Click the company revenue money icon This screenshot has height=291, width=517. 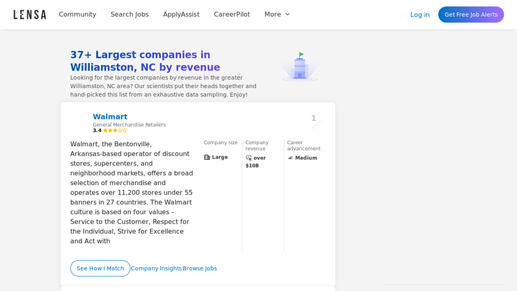pyautogui.click(x=249, y=158)
